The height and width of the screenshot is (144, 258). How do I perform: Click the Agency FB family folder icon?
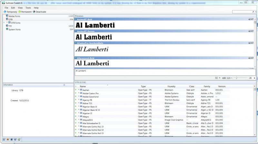(81, 100)
